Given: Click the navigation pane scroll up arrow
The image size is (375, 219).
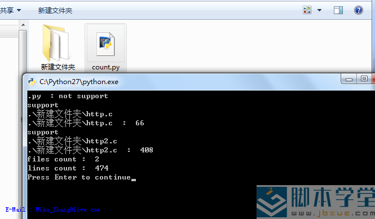Looking at the screenshot, I should [x=23, y=25].
